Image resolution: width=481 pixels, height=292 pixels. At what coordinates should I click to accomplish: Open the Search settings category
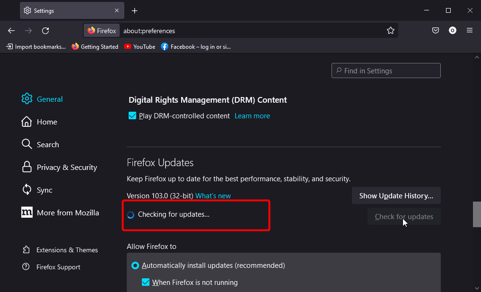[40, 145]
